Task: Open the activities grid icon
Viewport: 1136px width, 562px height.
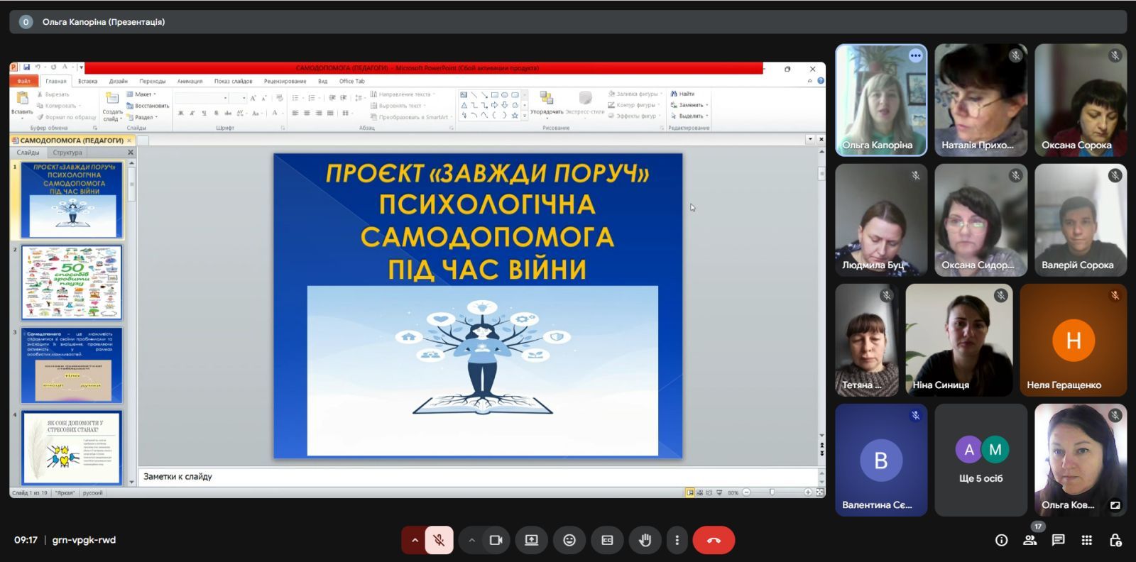Action: click(1086, 540)
